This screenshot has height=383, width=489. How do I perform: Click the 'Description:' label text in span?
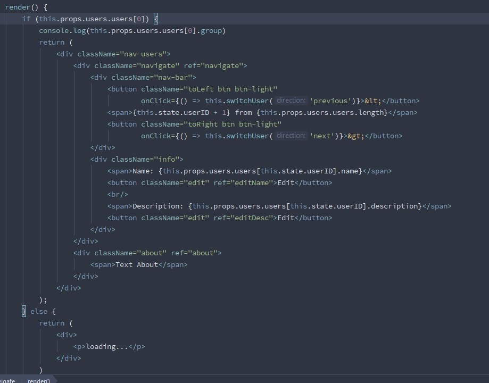tap(158, 206)
